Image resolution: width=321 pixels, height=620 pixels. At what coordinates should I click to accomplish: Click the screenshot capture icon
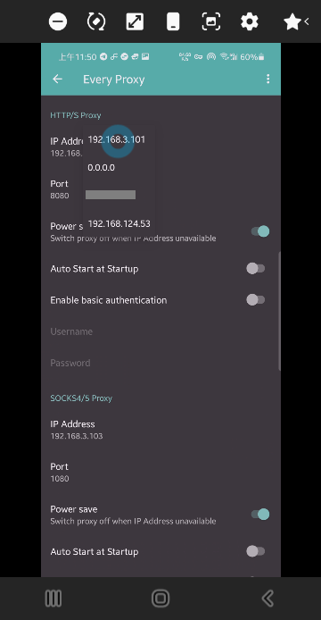(x=211, y=21)
